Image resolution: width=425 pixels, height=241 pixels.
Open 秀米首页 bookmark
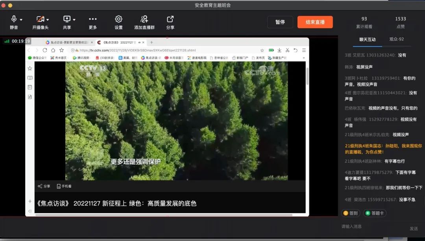59,58
